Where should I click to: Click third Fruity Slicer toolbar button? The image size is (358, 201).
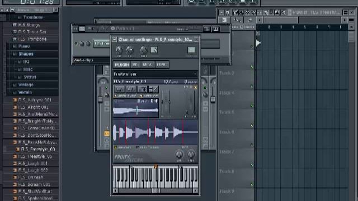pyautogui.click(x=142, y=89)
